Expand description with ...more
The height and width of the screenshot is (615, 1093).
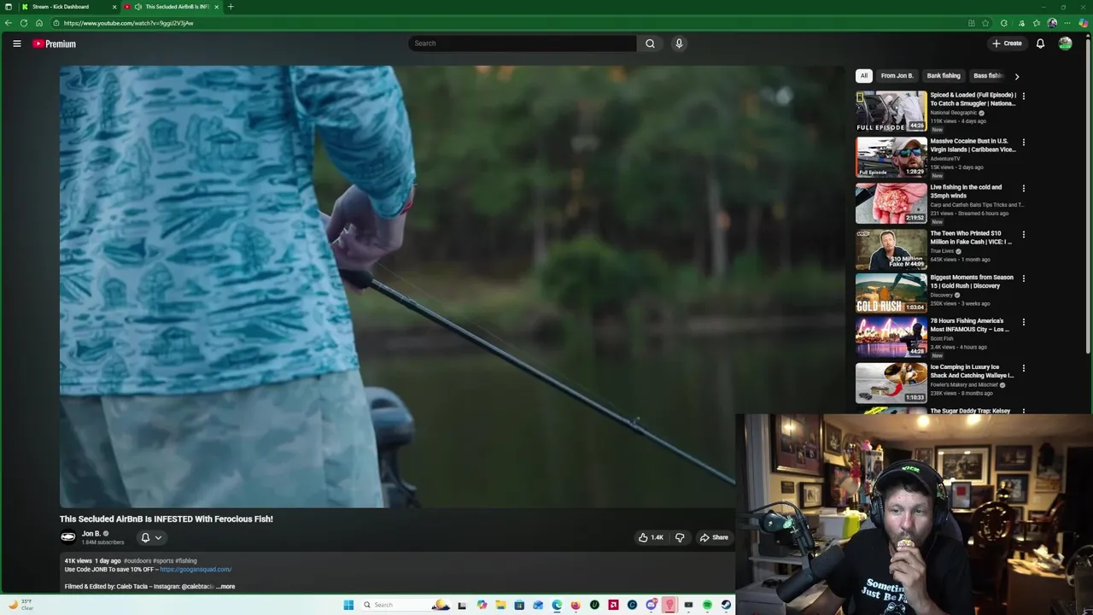(x=226, y=587)
